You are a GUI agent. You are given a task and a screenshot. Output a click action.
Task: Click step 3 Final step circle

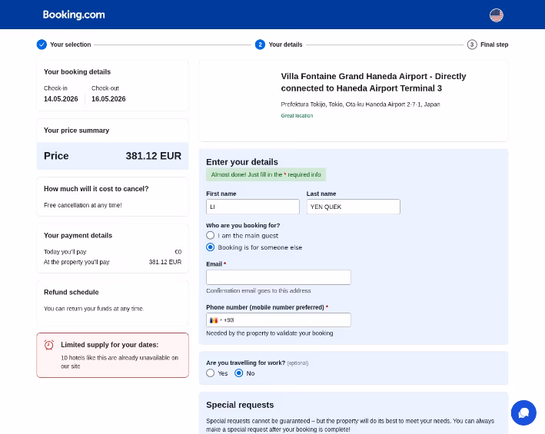(472, 45)
